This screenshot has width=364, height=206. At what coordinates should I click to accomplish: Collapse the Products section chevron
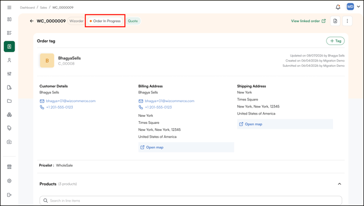pos(340,184)
